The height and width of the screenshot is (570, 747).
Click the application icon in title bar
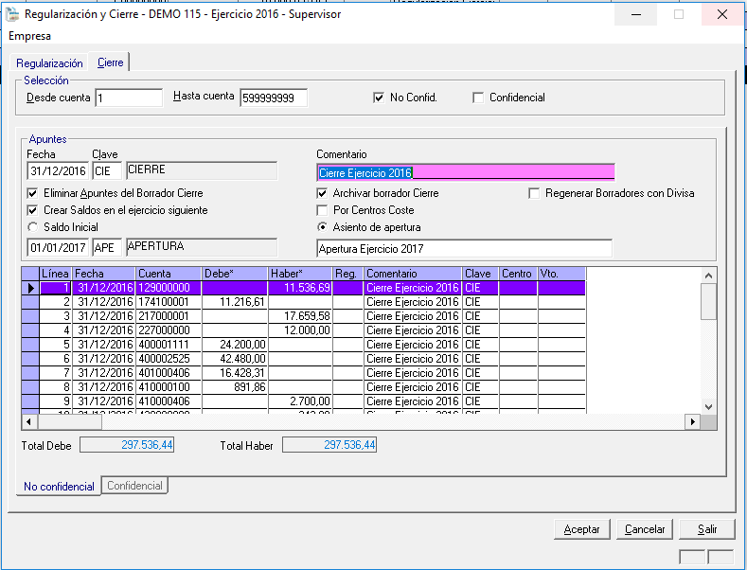(x=13, y=14)
